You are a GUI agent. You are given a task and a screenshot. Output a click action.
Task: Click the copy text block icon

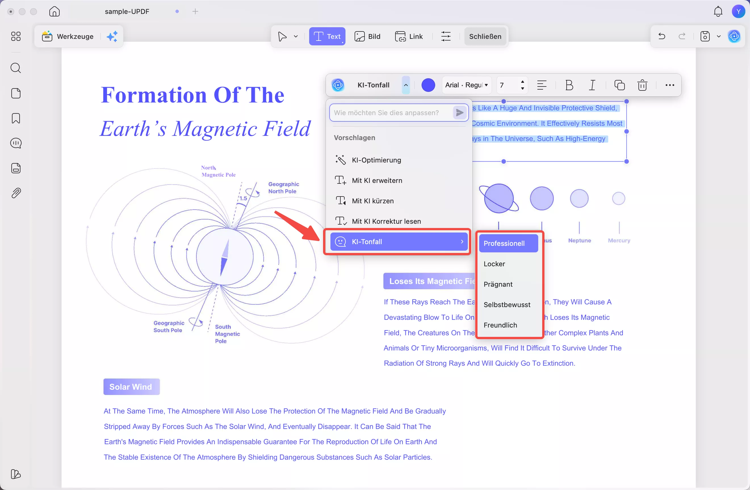click(x=619, y=85)
